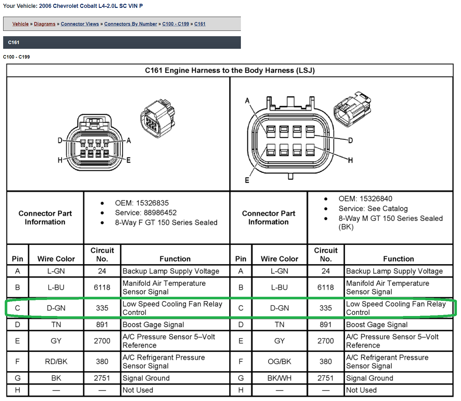Click the D-GN wire color in right table
Image resolution: width=461 pixels, height=401 pixels.
tap(280, 308)
